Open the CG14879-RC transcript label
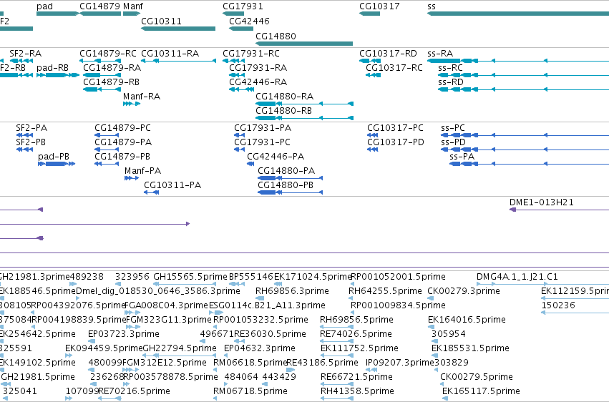 click(x=108, y=54)
